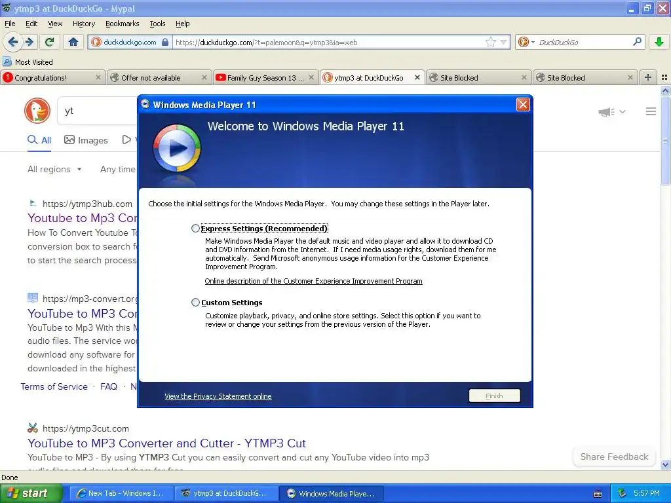This screenshot has height=503, width=671.
Task: Open the Bookmarks menu
Action: coord(122,24)
